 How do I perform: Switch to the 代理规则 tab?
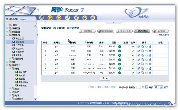[87, 31]
